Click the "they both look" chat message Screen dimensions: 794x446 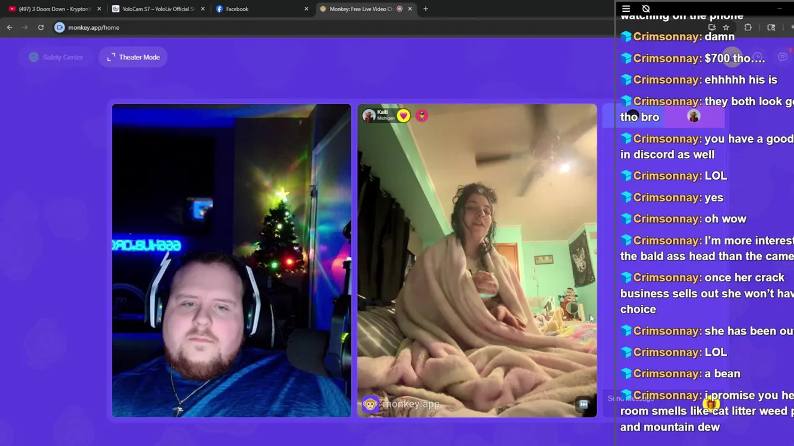[x=707, y=108]
